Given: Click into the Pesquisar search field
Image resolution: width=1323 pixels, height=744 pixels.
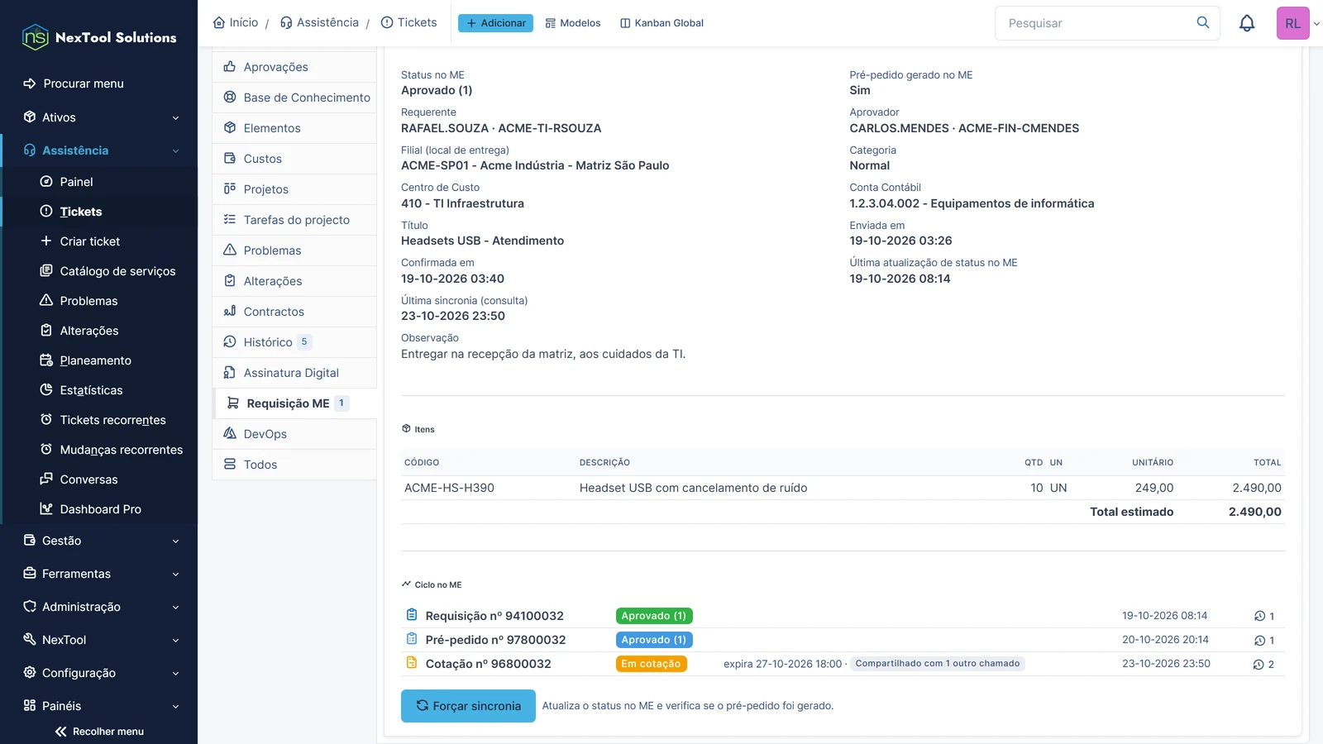Looking at the screenshot, I should click(x=1096, y=23).
